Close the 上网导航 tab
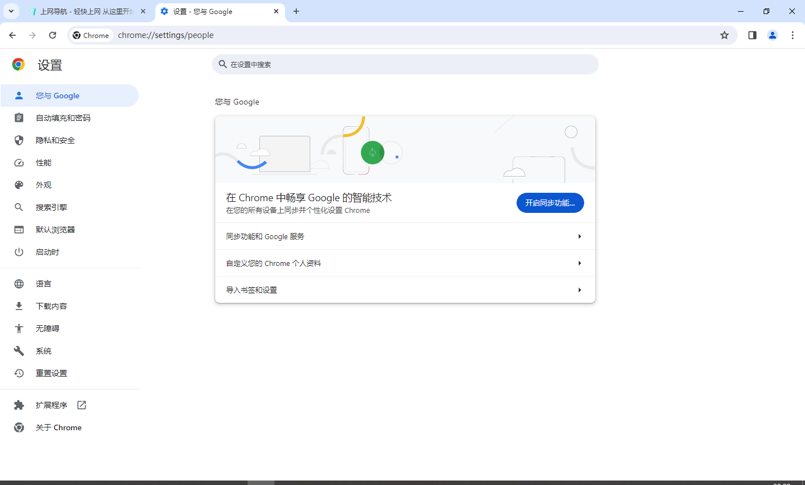805x485 pixels. 143,11
